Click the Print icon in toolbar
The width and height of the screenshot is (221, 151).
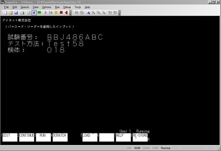[22, 13]
